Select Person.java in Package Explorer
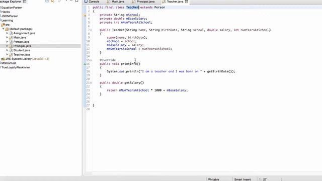The image size is (322, 181). point(21,42)
